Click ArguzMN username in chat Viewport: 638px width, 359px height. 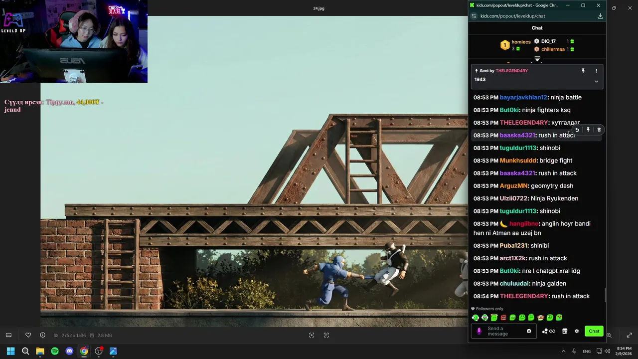513,185
